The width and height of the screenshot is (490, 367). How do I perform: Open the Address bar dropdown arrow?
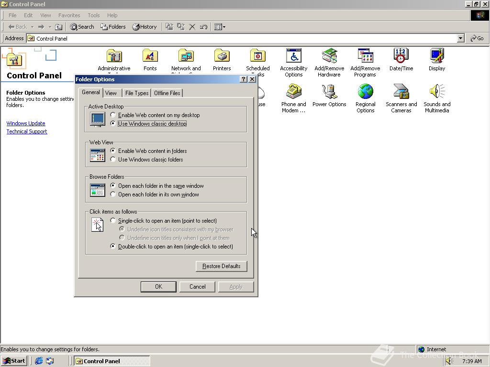point(460,38)
